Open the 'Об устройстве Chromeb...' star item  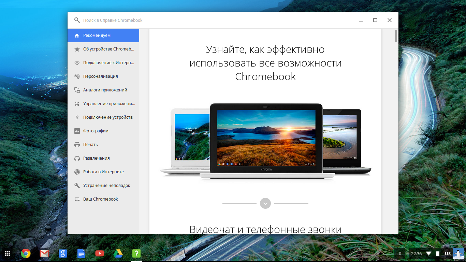[x=103, y=49]
